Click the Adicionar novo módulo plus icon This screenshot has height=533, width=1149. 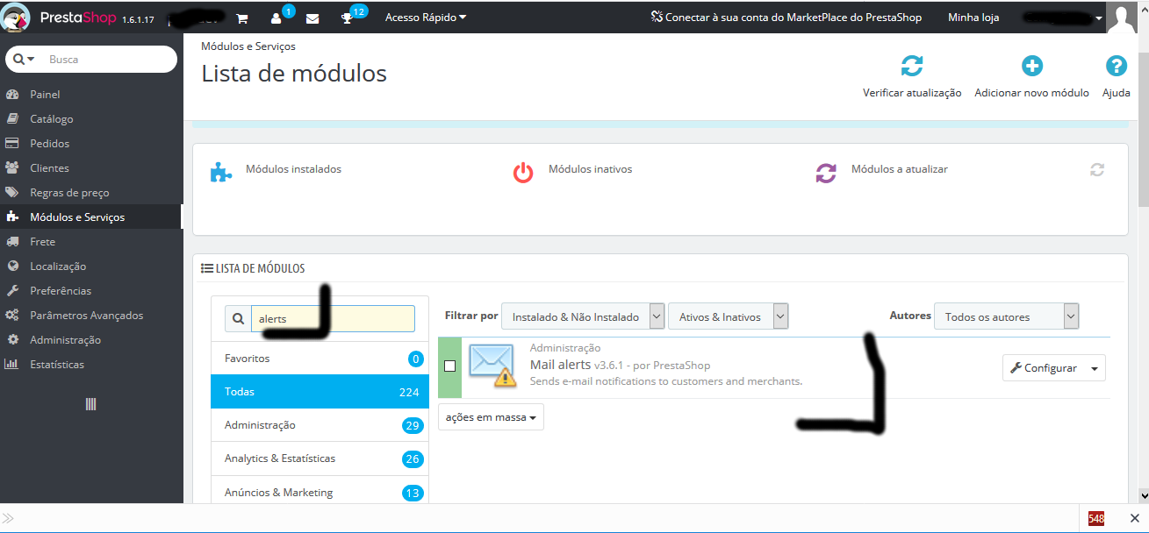click(1031, 66)
